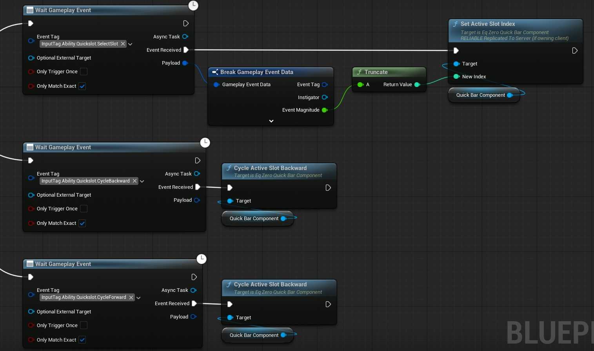
Task: Tick Only Trigger Once on the CycleForward node
Action: [84, 326]
